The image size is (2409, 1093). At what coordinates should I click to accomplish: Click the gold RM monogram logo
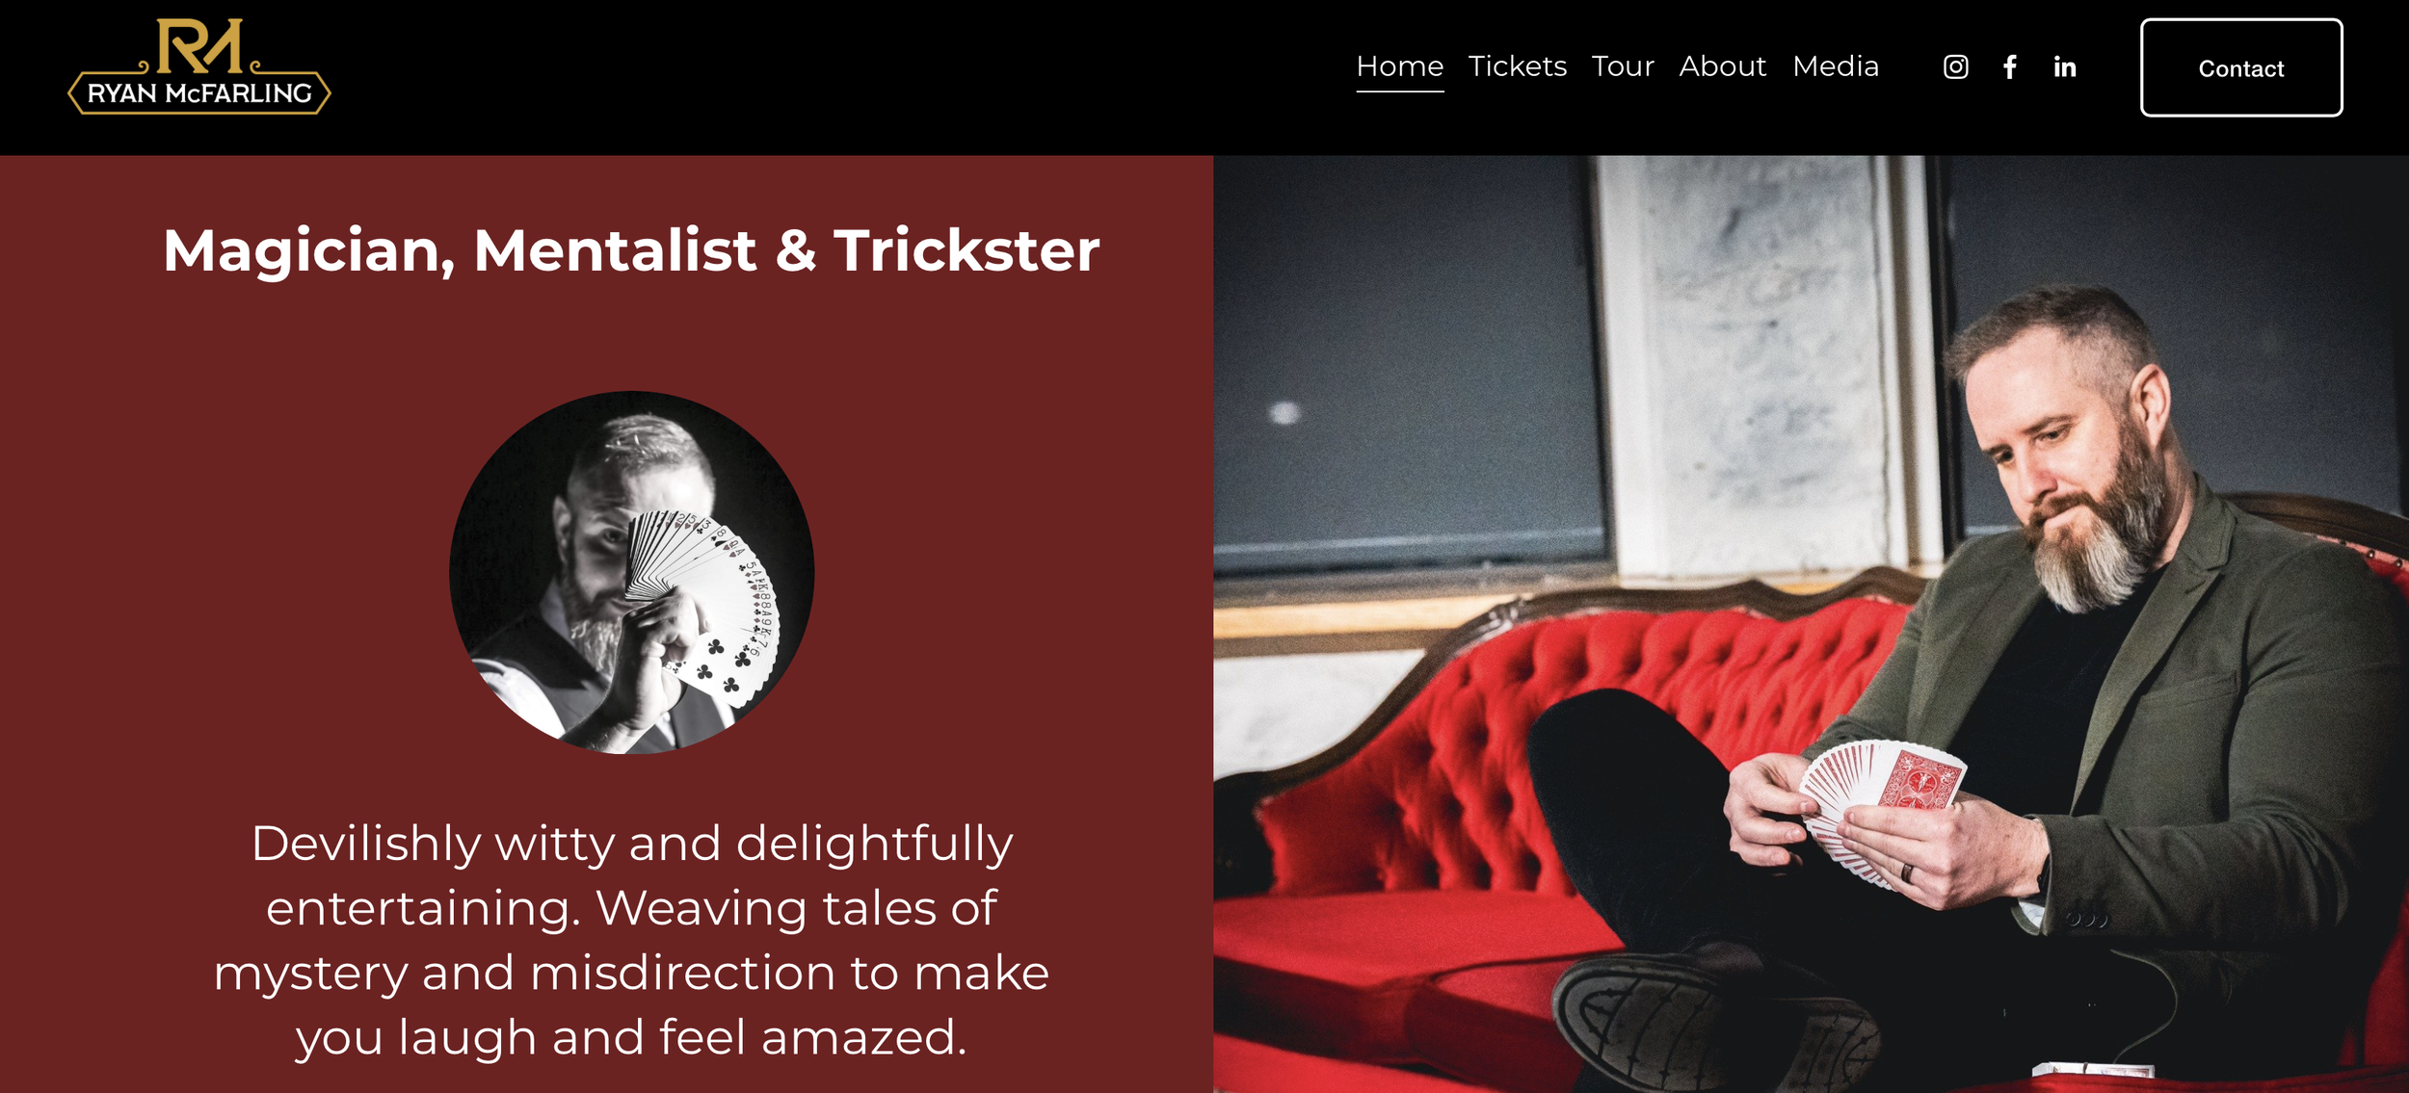click(199, 45)
